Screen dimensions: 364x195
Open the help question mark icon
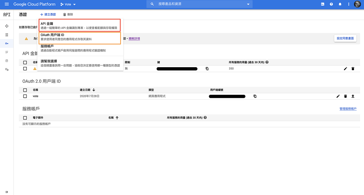pos(331,4)
